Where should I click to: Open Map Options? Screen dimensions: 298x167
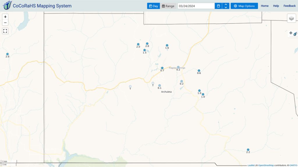pyautogui.click(x=244, y=6)
